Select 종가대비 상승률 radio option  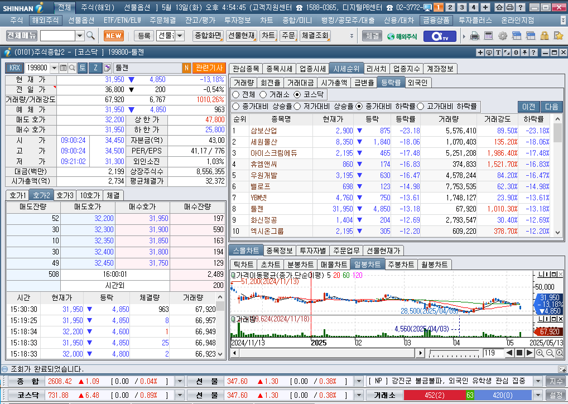(x=236, y=107)
